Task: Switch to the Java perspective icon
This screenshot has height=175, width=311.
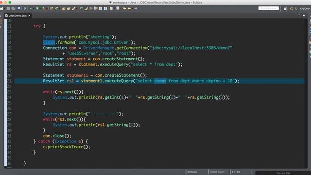Action: tap(291, 9)
